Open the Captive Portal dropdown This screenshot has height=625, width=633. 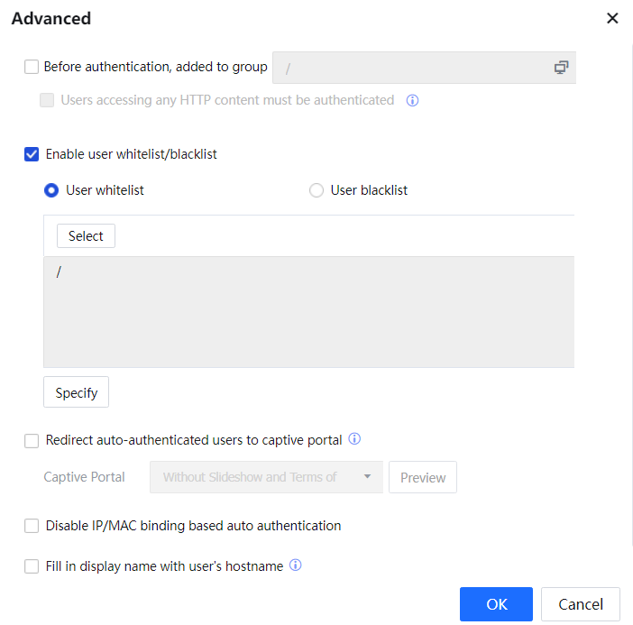(x=266, y=477)
